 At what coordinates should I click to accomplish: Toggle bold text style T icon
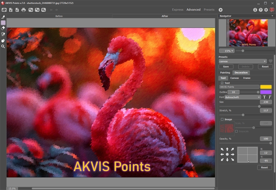tap(264, 97)
